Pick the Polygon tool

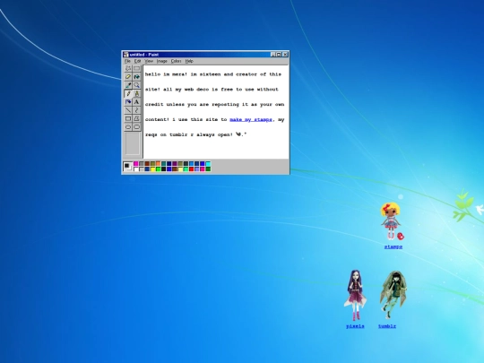tap(137, 118)
